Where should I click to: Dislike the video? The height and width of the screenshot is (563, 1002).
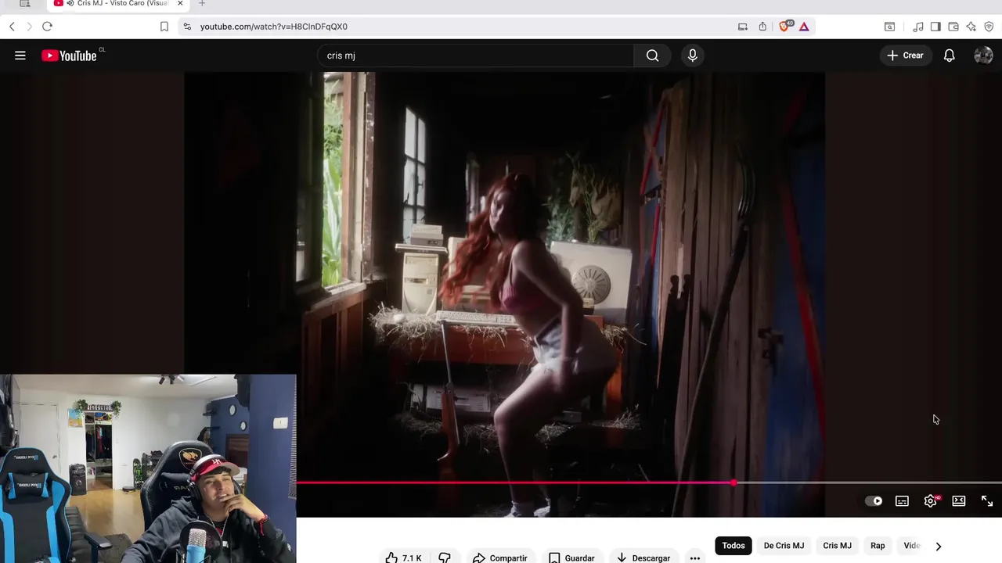[444, 558]
